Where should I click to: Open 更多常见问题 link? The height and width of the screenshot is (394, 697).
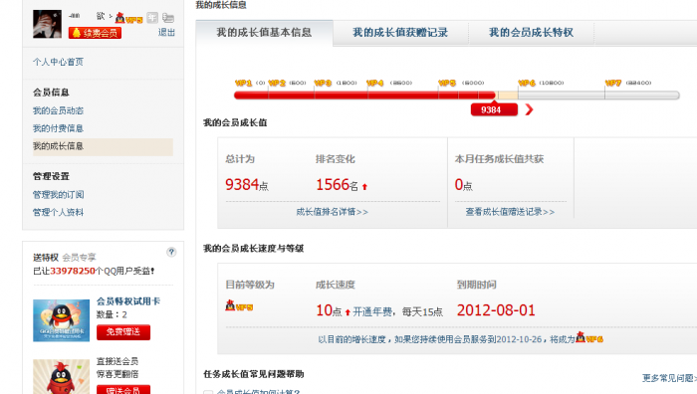coord(669,378)
